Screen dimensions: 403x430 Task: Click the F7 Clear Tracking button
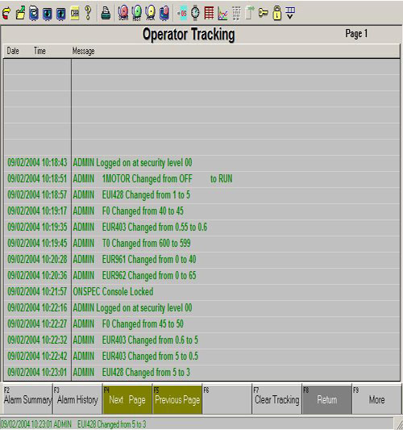click(x=277, y=399)
